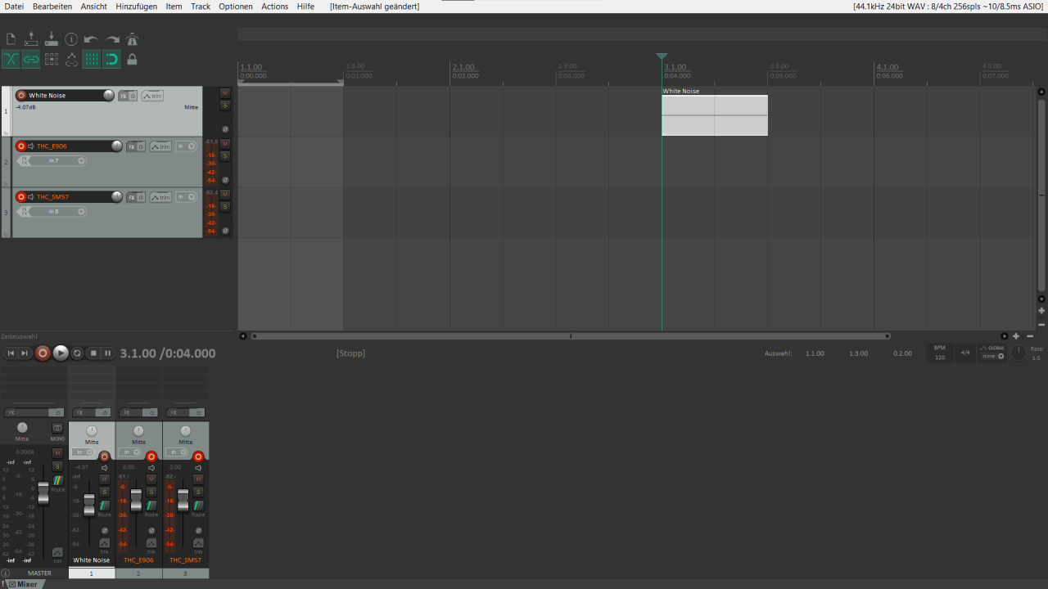Image resolution: width=1048 pixels, height=589 pixels.
Task: Zoom in horizontally with the plus button
Action: pyautogui.click(x=1016, y=336)
